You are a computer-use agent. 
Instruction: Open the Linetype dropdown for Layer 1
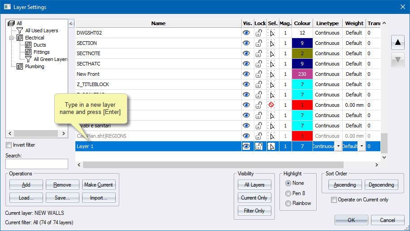[338, 147]
